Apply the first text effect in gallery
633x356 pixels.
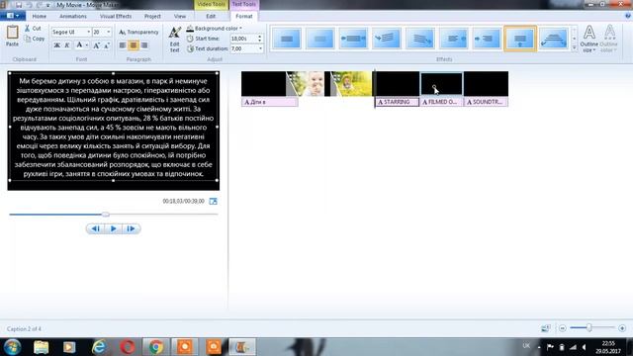[287, 39]
